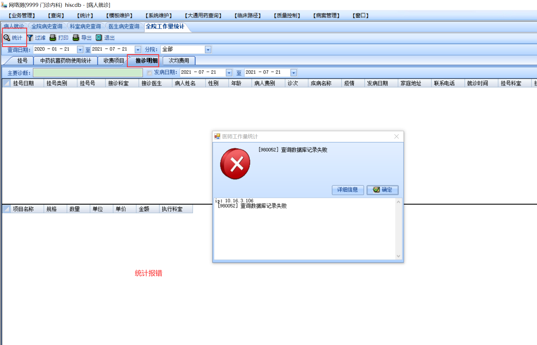Open the 【病案管理】 menu

click(326, 15)
